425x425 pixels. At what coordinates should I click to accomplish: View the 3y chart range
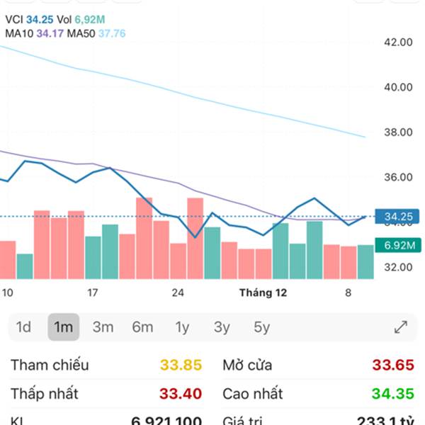(222, 327)
